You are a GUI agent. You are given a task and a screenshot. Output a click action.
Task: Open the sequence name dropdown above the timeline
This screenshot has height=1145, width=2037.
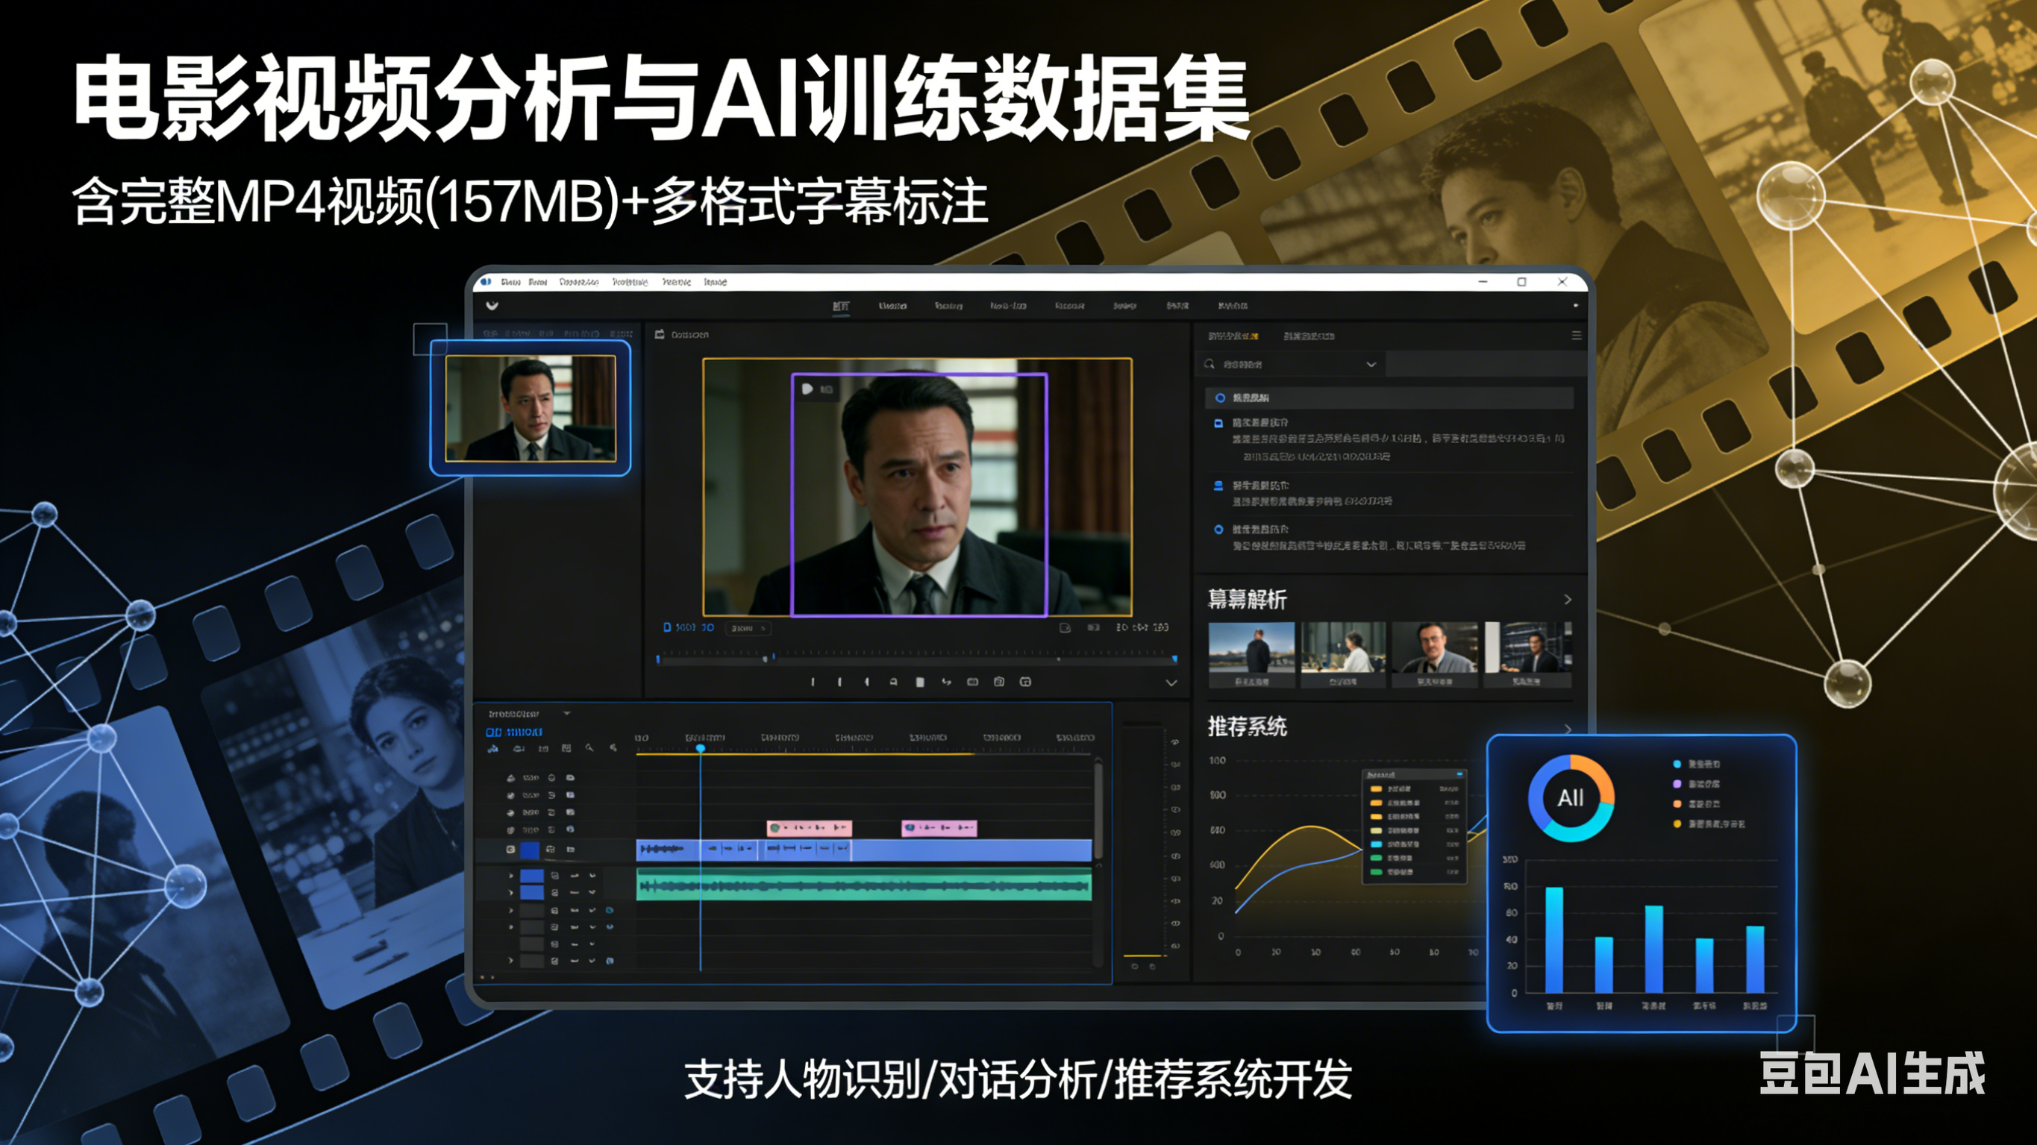pyautogui.click(x=566, y=713)
